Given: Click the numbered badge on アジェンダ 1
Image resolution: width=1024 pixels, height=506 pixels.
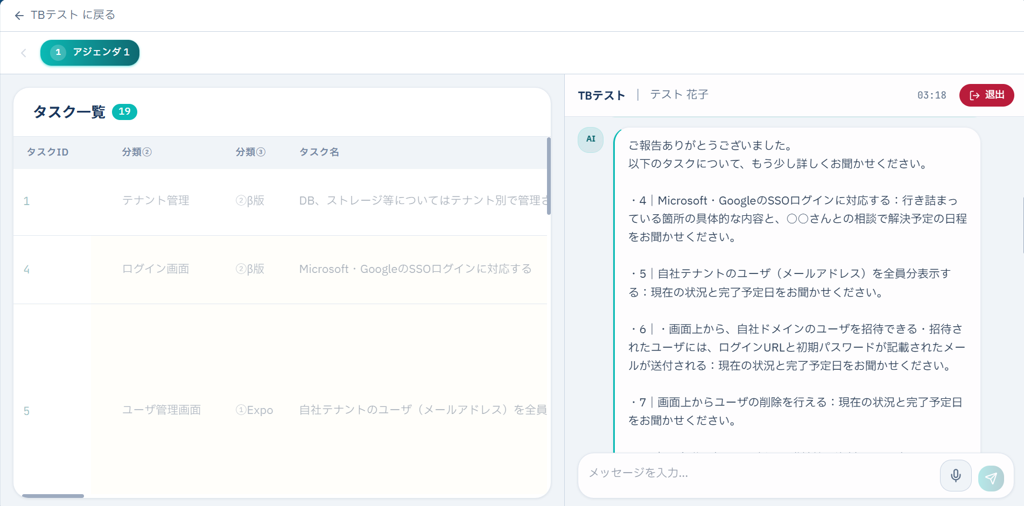Looking at the screenshot, I should click(57, 53).
